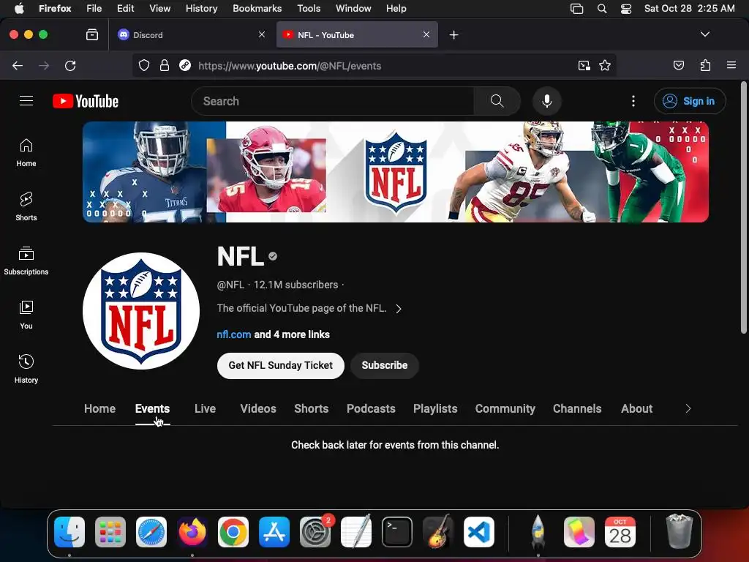Click 'and 4 more links'
Screen dimensions: 749x562
pyautogui.click(x=292, y=334)
